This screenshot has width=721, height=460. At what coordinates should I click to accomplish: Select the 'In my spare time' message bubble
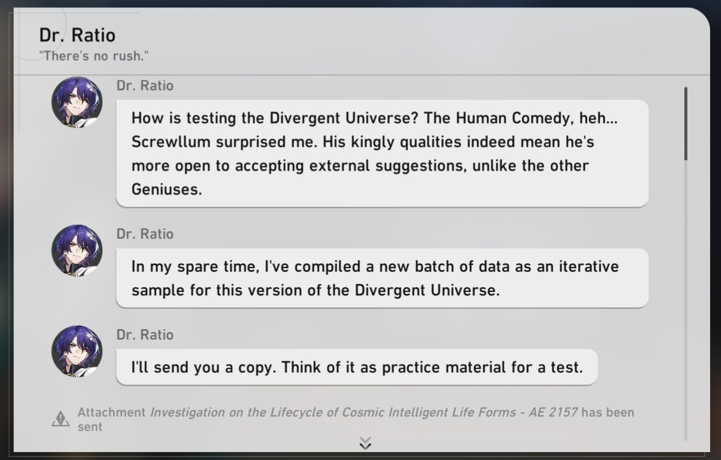(x=382, y=278)
